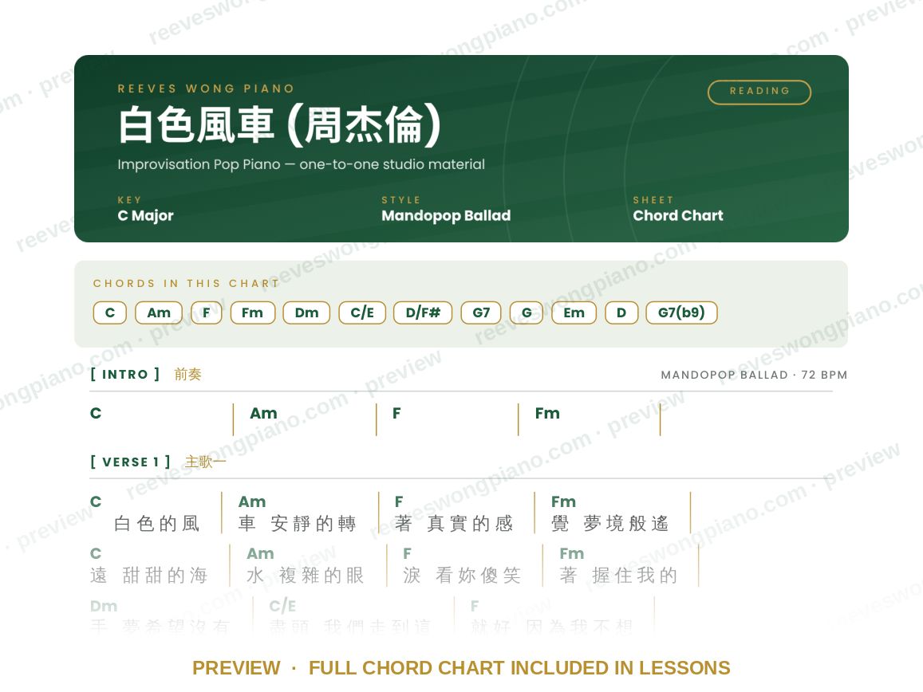Click the [ VERSE 1 ] section label
The height and width of the screenshot is (692, 923).
click(131, 462)
